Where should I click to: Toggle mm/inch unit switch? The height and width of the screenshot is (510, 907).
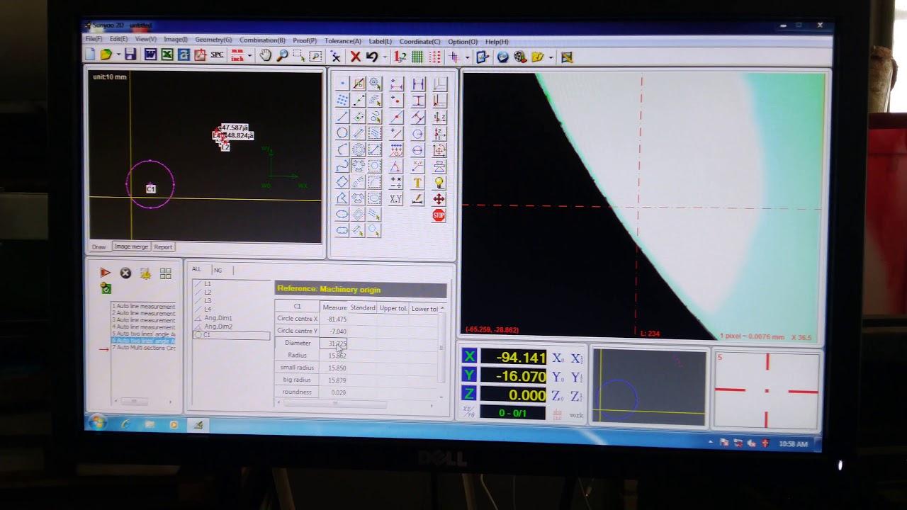237,55
